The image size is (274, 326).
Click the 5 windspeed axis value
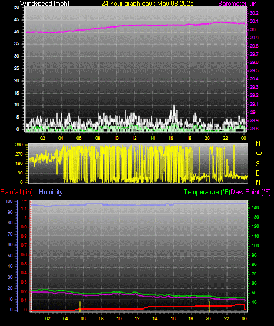pyautogui.click(x=18, y=117)
